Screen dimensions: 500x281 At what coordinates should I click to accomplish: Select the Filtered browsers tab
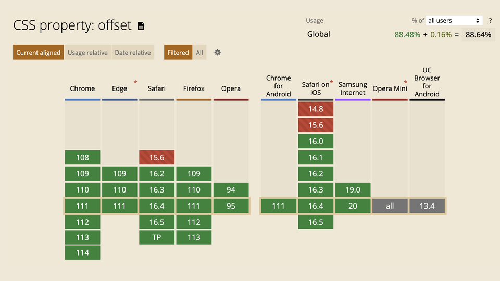pyautogui.click(x=178, y=53)
